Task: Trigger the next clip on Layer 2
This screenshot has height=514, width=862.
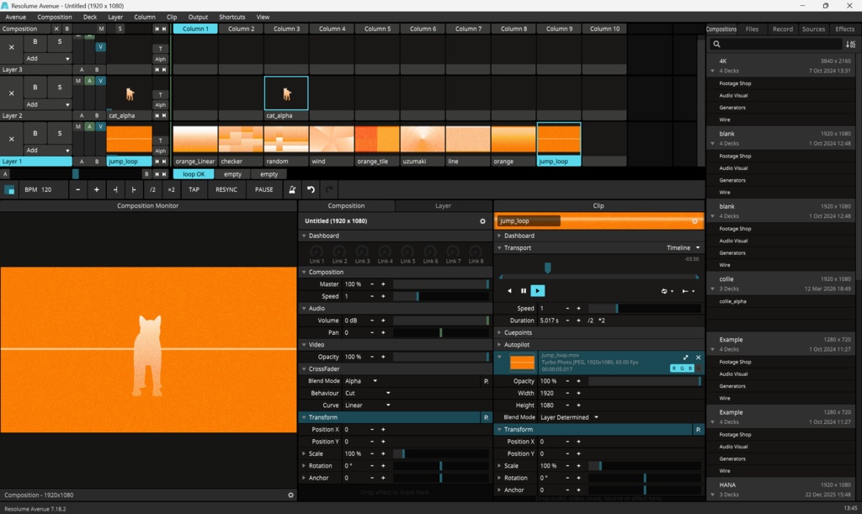Action: point(164,116)
